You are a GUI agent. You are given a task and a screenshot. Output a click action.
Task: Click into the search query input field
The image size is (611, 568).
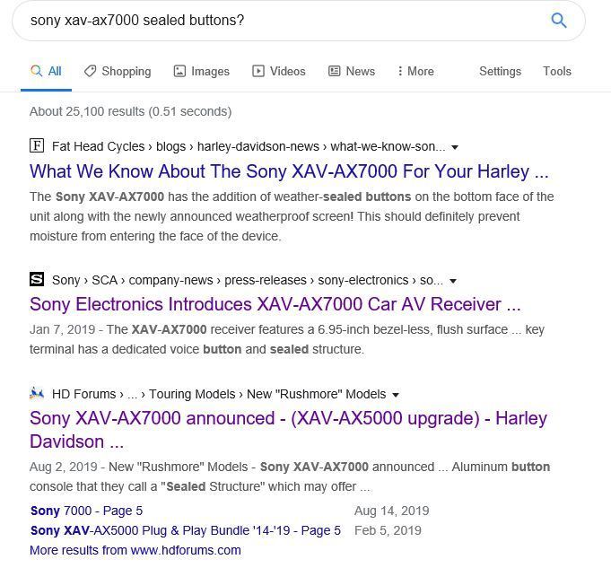pyautogui.click(x=281, y=21)
